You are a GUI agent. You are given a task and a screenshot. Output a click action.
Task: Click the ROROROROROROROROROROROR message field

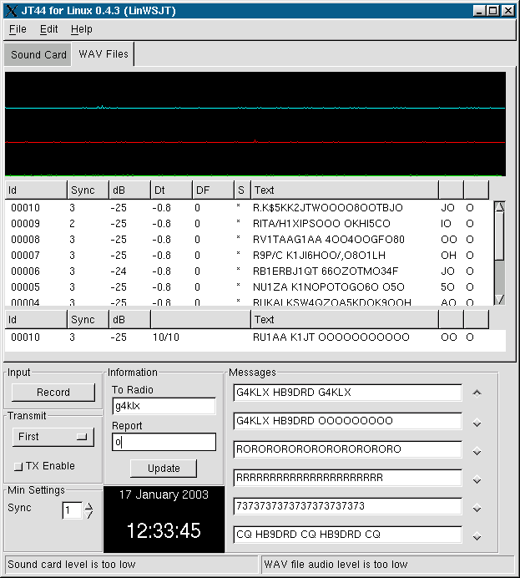347,449
